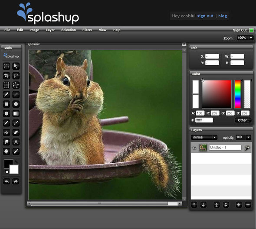The height and width of the screenshot is (229, 256).
Task: Click the rainbow hue slider strip
Action: pyautogui.click(x=237, y=94)
